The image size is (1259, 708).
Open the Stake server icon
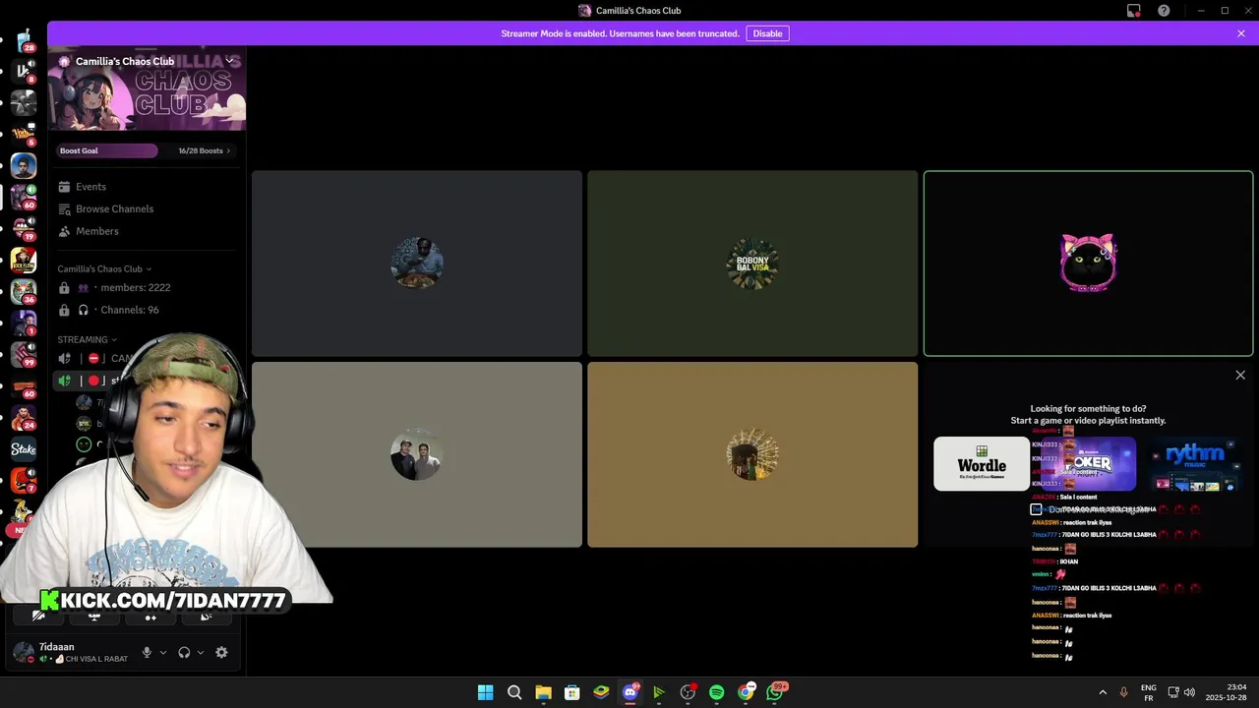(24, 449)
